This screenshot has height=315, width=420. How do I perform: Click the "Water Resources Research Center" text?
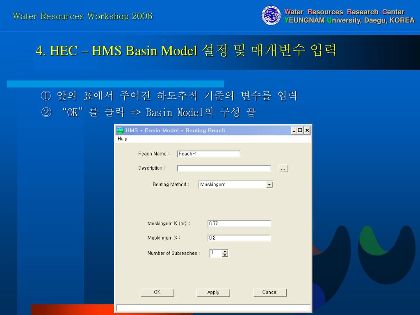[x=344, y=12]
